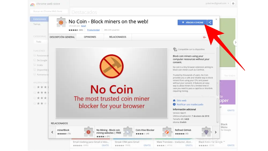This screenshot has height=151, width=268.
Task: Click the Refined GitHub extension icon
Action: [x=206, y=132]
